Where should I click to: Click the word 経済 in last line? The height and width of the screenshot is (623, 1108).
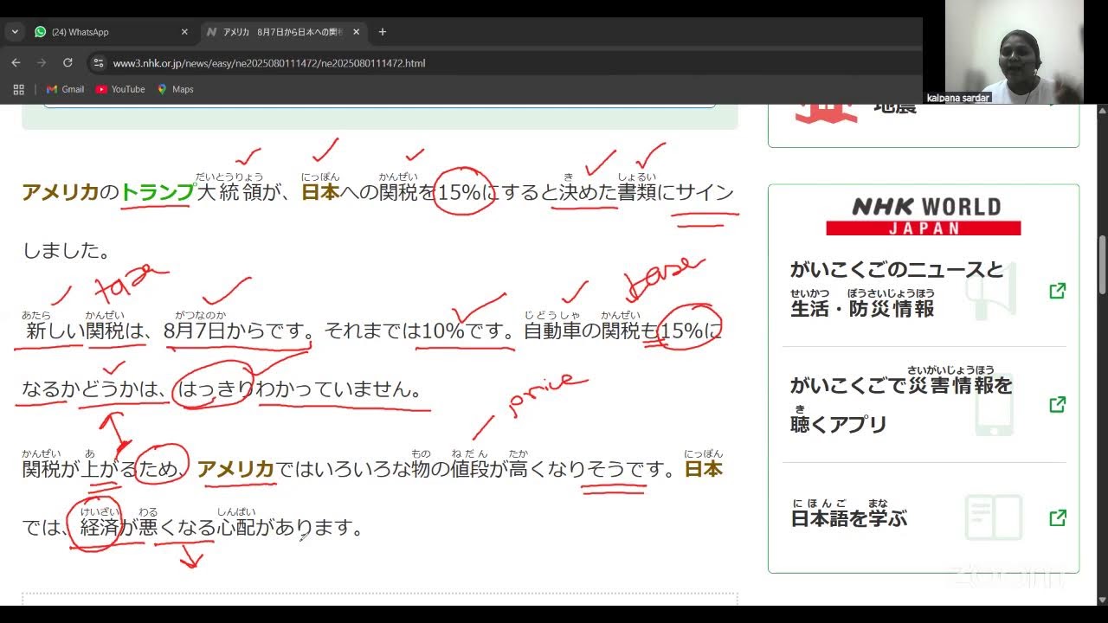click(99, 527)
